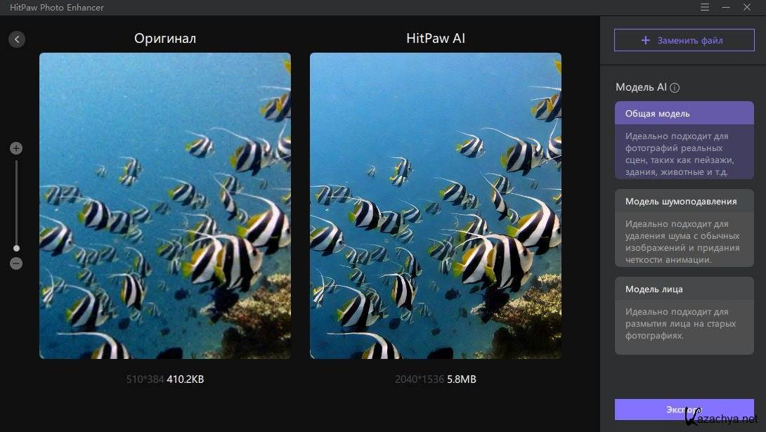Click the HitPaw AI enhanced image preview
This screenshot has height=432, width=766.
(x=436, y=206)
